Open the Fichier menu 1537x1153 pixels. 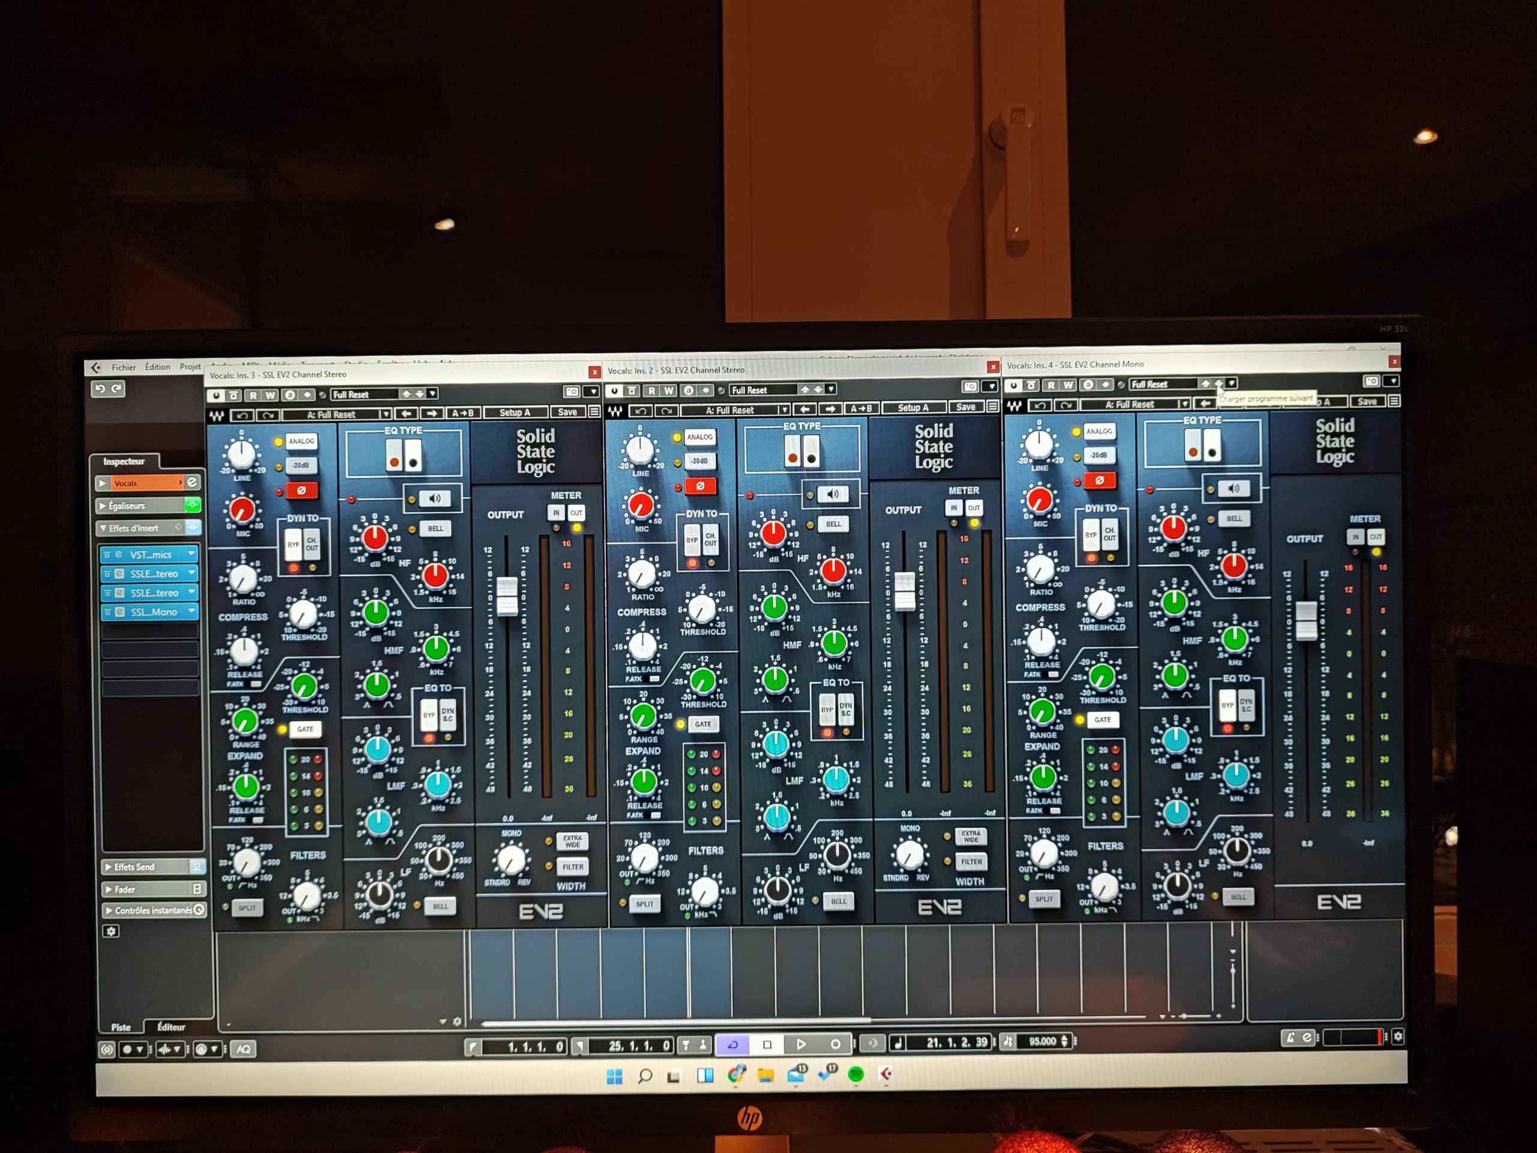124,367
